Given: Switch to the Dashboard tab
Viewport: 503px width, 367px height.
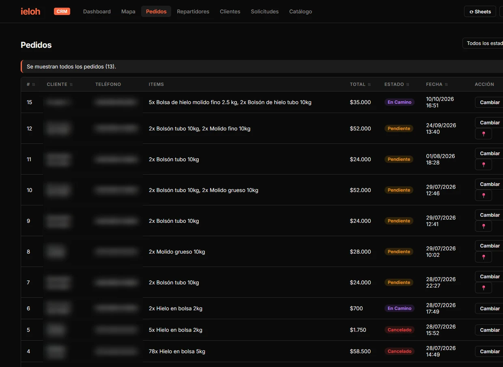Looking at the screenshot, I should click(x=97, y=11).
